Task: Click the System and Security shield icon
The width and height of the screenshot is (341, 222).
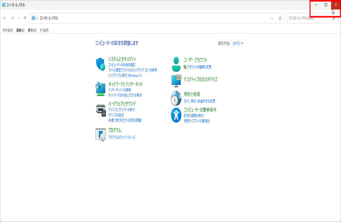Action: tap(101, 64)
